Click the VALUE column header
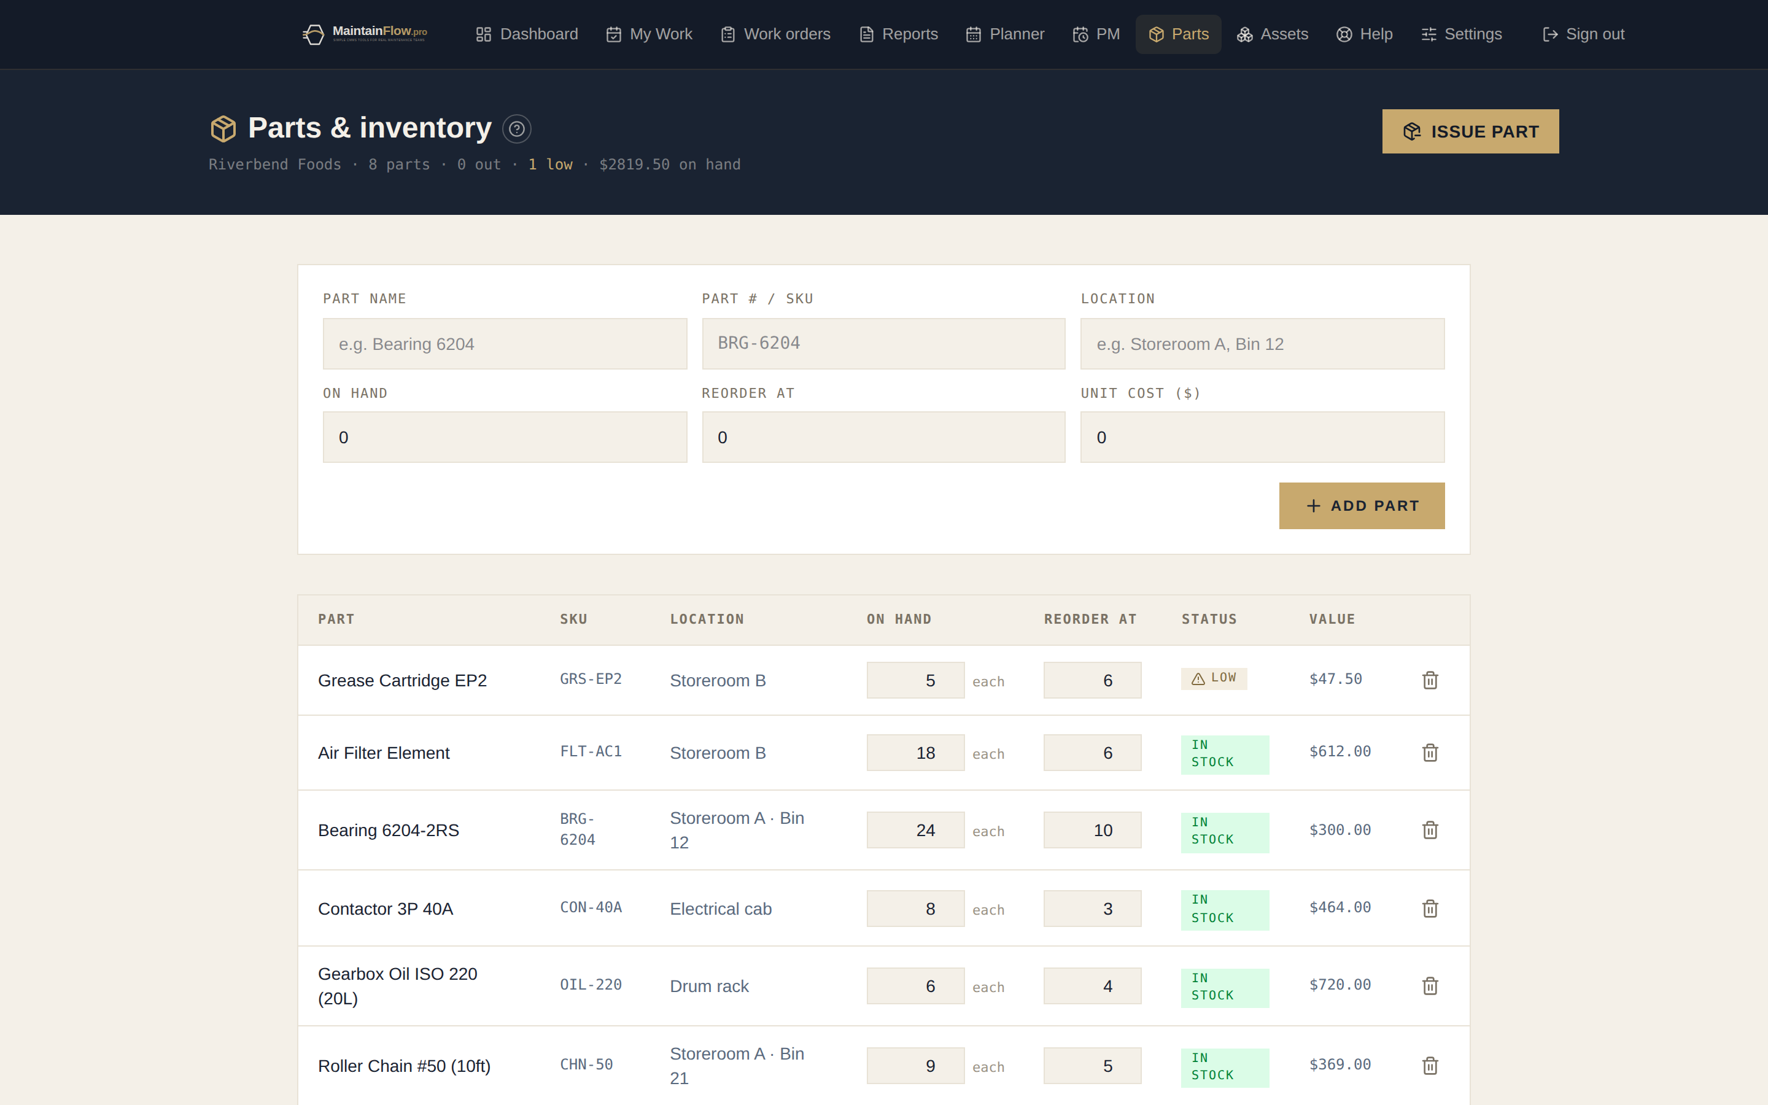 1332,619
